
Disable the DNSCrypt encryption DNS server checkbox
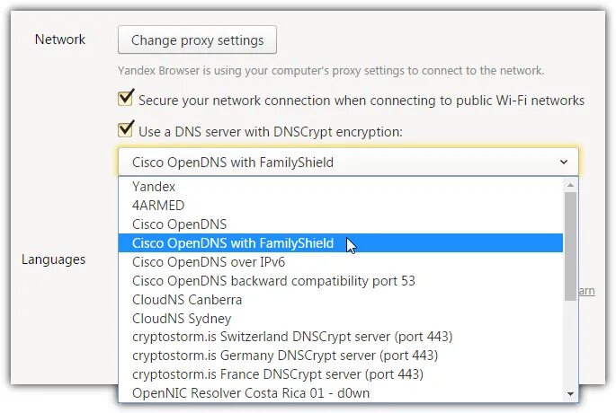pyautogui.click(x=126, y=129)
